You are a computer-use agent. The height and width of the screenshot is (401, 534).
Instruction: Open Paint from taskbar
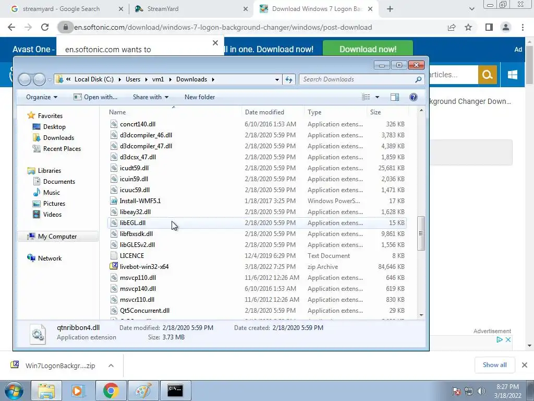143,391
